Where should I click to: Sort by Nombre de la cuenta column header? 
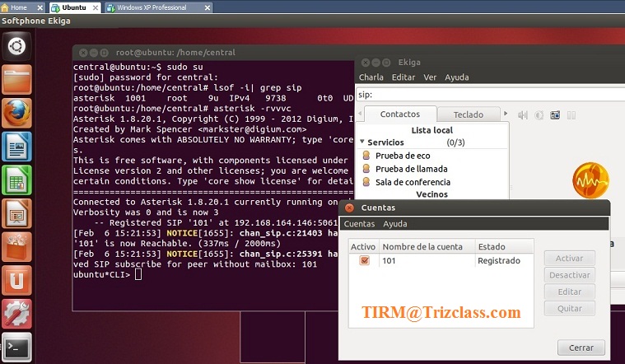click(x=427, y=246)
